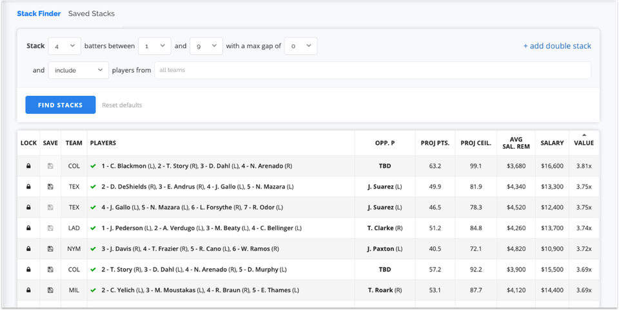Image resolution: width=619 pixels, height=310 pixels.
Task: Open the max gap dropdown showing 0
Action: [x=301, y=46]
